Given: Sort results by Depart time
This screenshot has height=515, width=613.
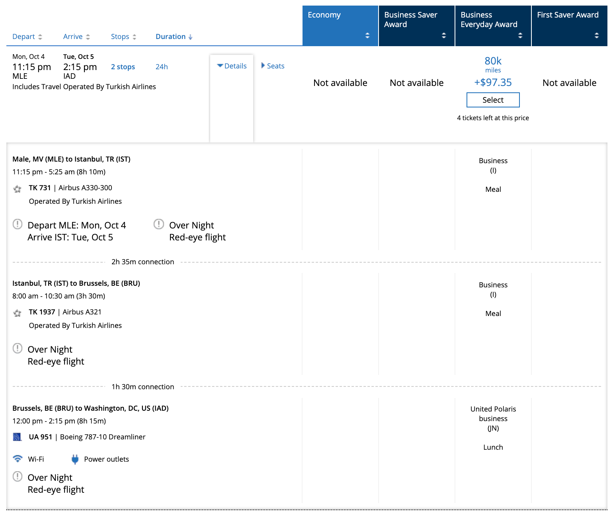Looking at the screenshot, I should click(x=27, y=37).
